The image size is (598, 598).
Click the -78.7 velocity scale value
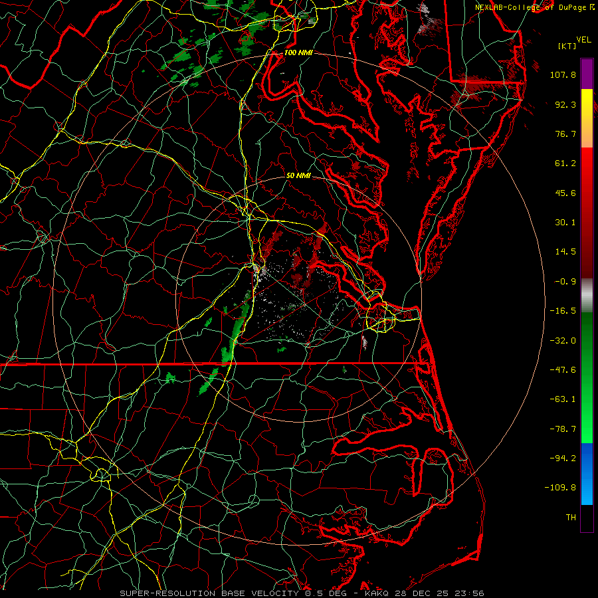(x=563, y=429)
